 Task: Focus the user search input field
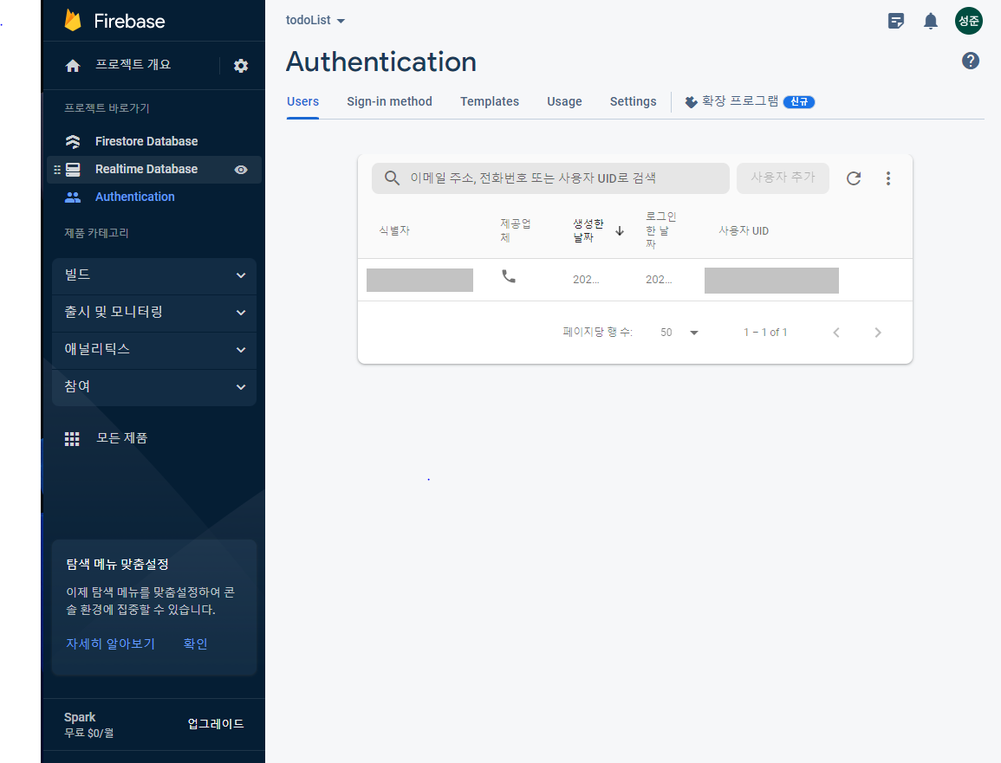tap(550, 178)
